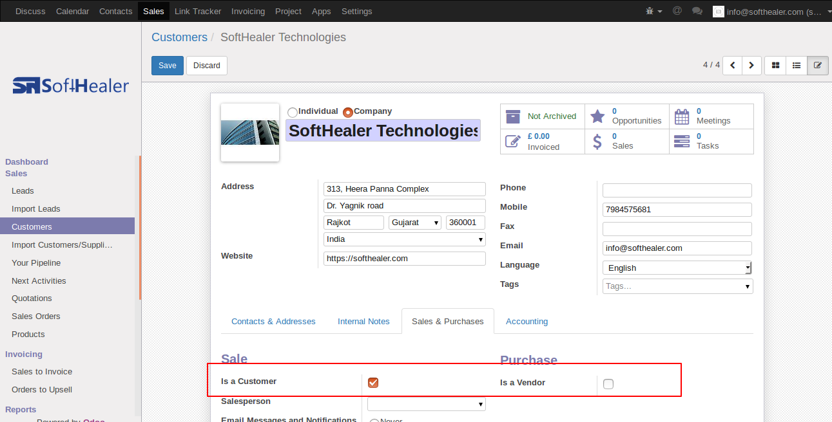Open Sales Orders in the sidebar
This screenshot has width=832, height=422.
(x=36, y=316)
